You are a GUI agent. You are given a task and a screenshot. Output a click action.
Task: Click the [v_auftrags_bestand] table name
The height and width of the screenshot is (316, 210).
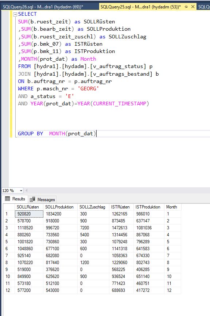coord(121,74)
